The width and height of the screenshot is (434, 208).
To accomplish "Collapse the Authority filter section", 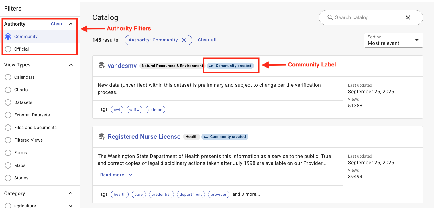I will point(71,24).
